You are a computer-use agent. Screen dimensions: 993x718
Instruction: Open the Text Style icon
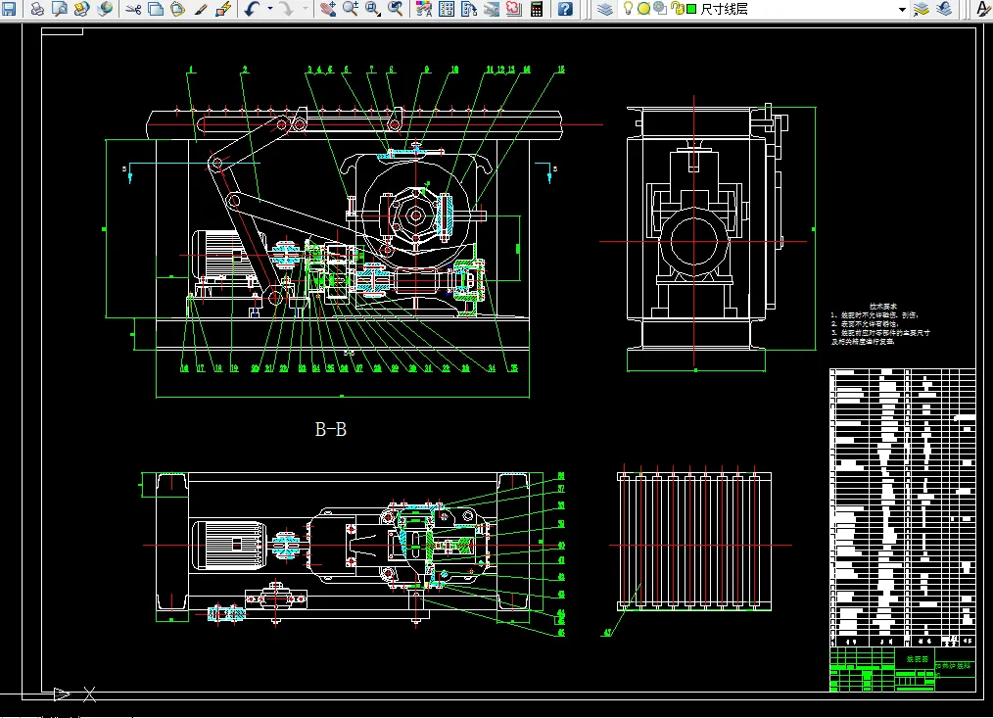pyautogui.click(x=983, y=8)
